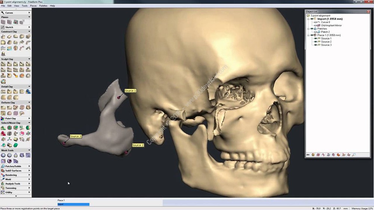Click the magnifier icon in Object List toolbar

tap(354, 154)
